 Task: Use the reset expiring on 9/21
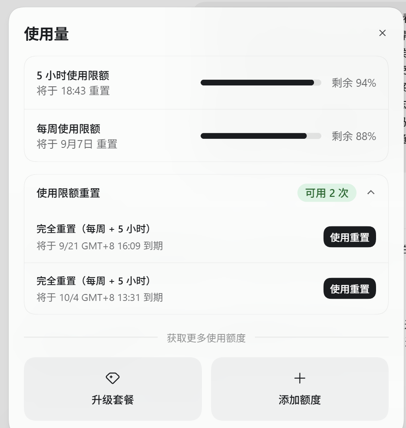tap(350, 237)
